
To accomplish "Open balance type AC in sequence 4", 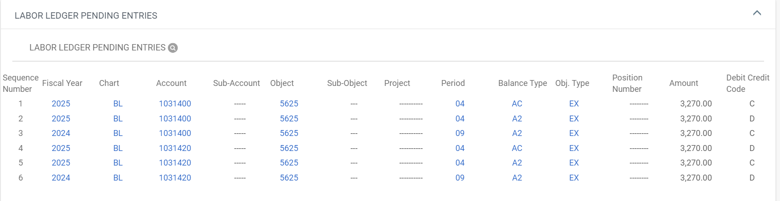I will [x=517, y=148].
